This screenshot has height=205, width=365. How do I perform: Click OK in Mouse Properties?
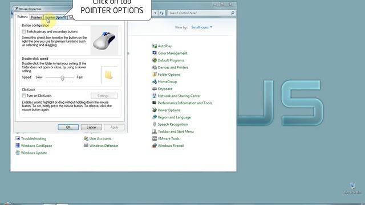[x=68, y=127]
